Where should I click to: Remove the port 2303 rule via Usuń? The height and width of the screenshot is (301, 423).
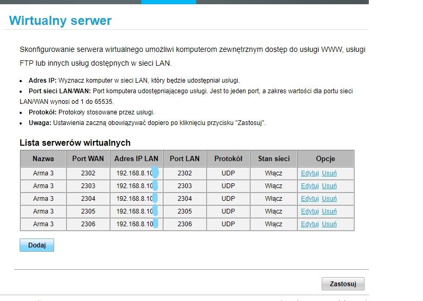coord(329,186)
